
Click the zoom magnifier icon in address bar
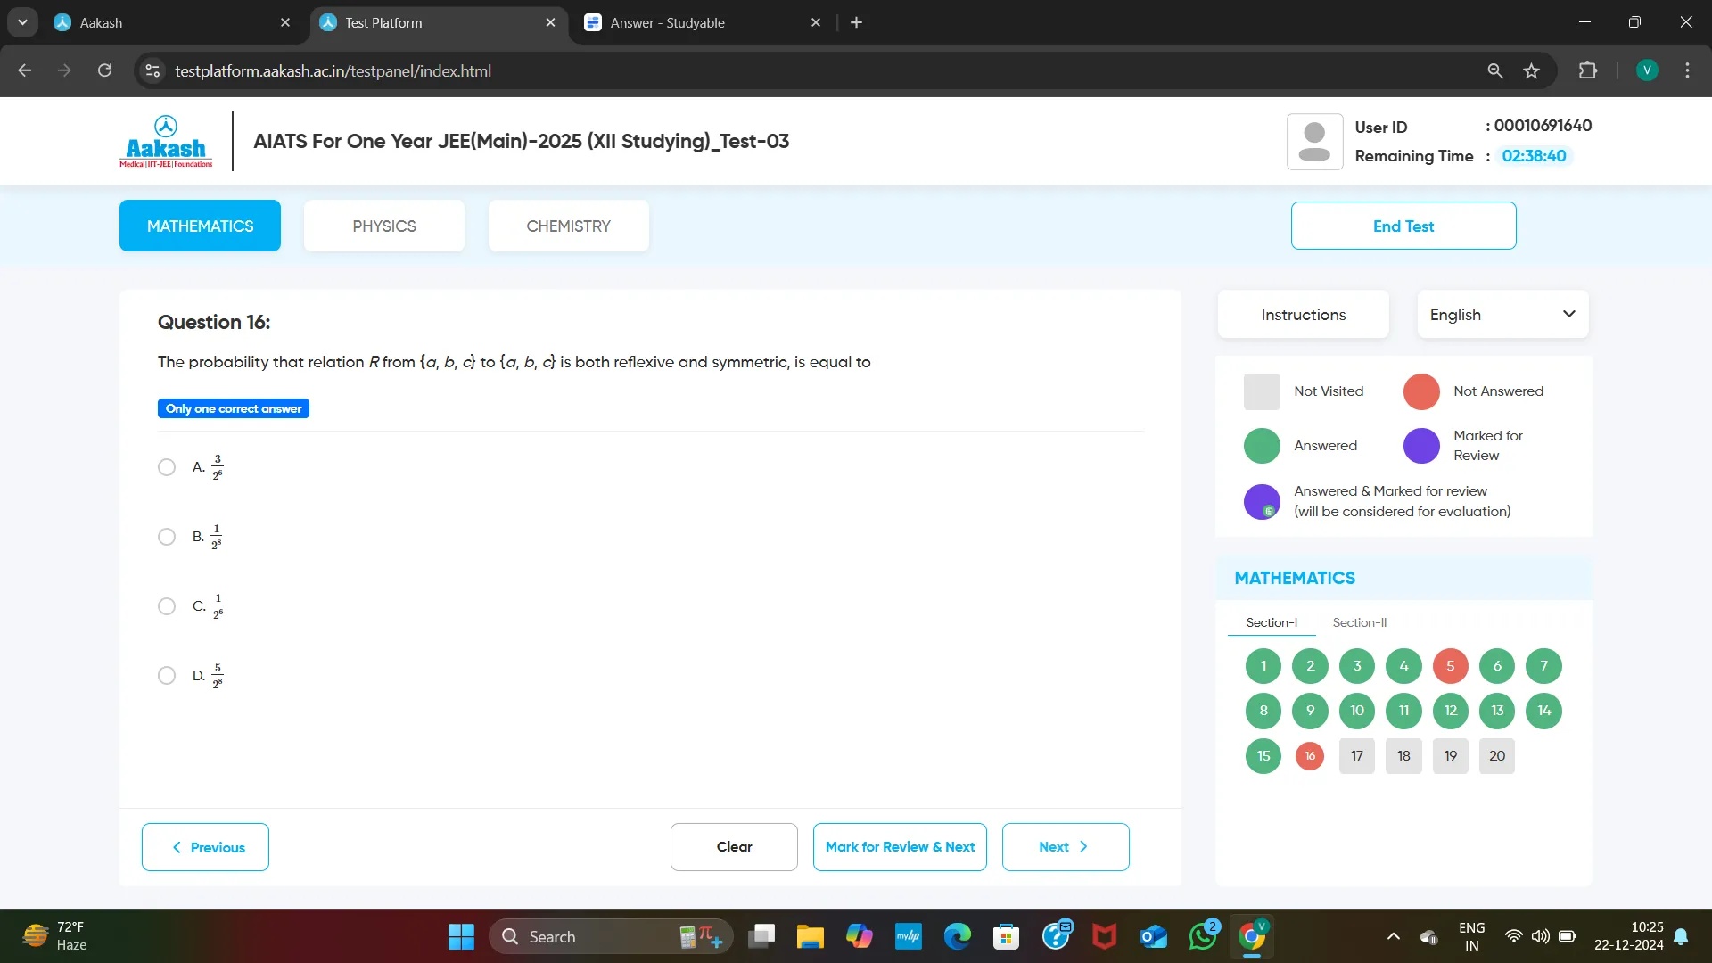(1495, 70)
